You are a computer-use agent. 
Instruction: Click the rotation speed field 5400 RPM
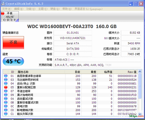click(131, 43)
